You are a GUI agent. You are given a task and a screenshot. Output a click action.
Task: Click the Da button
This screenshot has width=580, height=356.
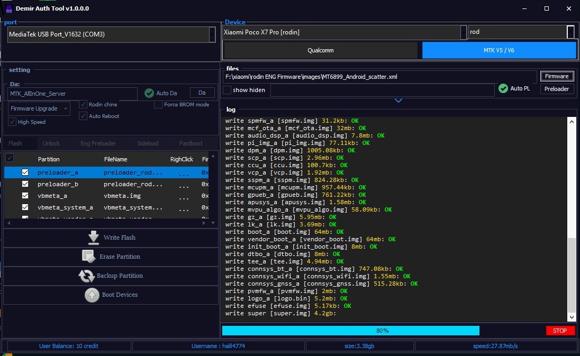click(202, 93)
